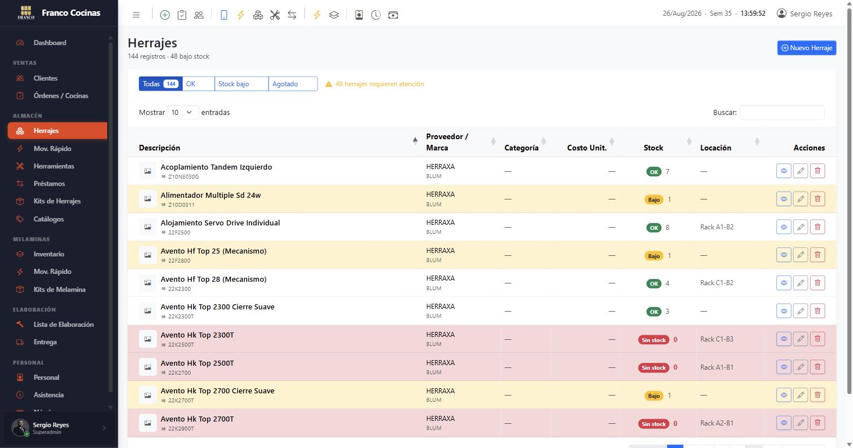853x448 pixels.
Task: Click the green plus-circle icon in the top toolbar
Action: click(x=165, y=15)
